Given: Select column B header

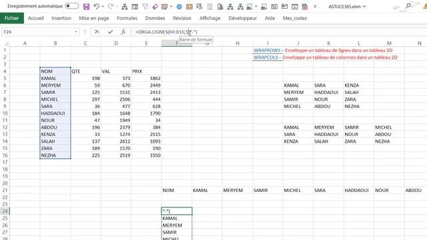Looking at the screenshot, I should click(55, 43).
